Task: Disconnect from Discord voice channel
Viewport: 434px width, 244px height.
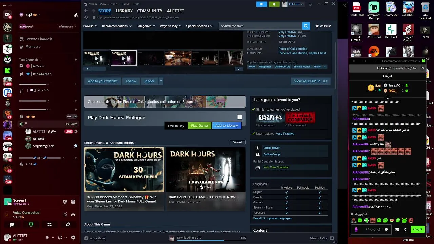Action: pyautogui.click(x=73, y=215)
